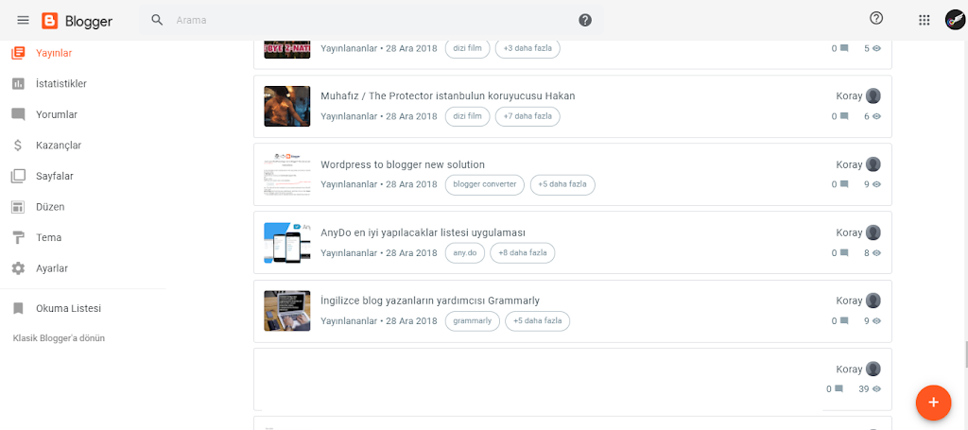This screenshot has height=430, width=968.
Task: Click views eye icon on Muhafız post
Action: 876,116
